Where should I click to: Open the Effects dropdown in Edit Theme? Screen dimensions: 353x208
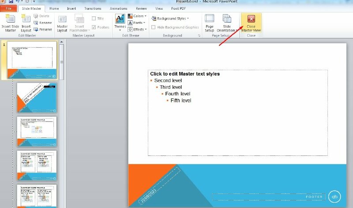(137, 30)
